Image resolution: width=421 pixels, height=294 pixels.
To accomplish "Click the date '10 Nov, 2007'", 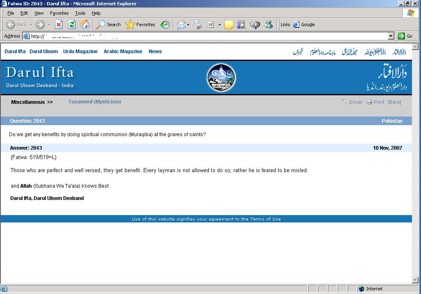I will [x=387, y=148].
